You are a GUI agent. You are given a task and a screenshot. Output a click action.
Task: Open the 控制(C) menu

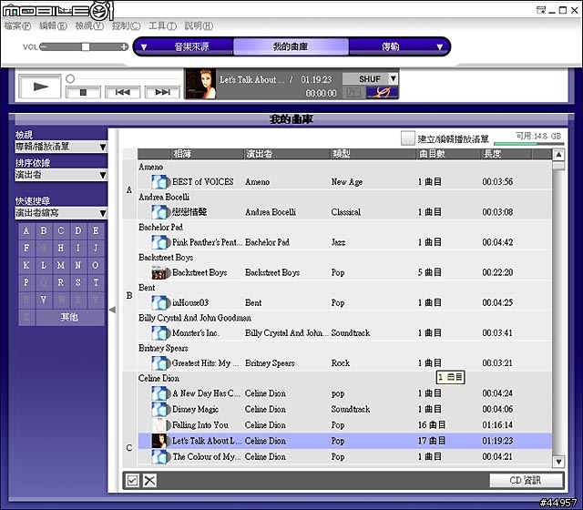(126, 26)
